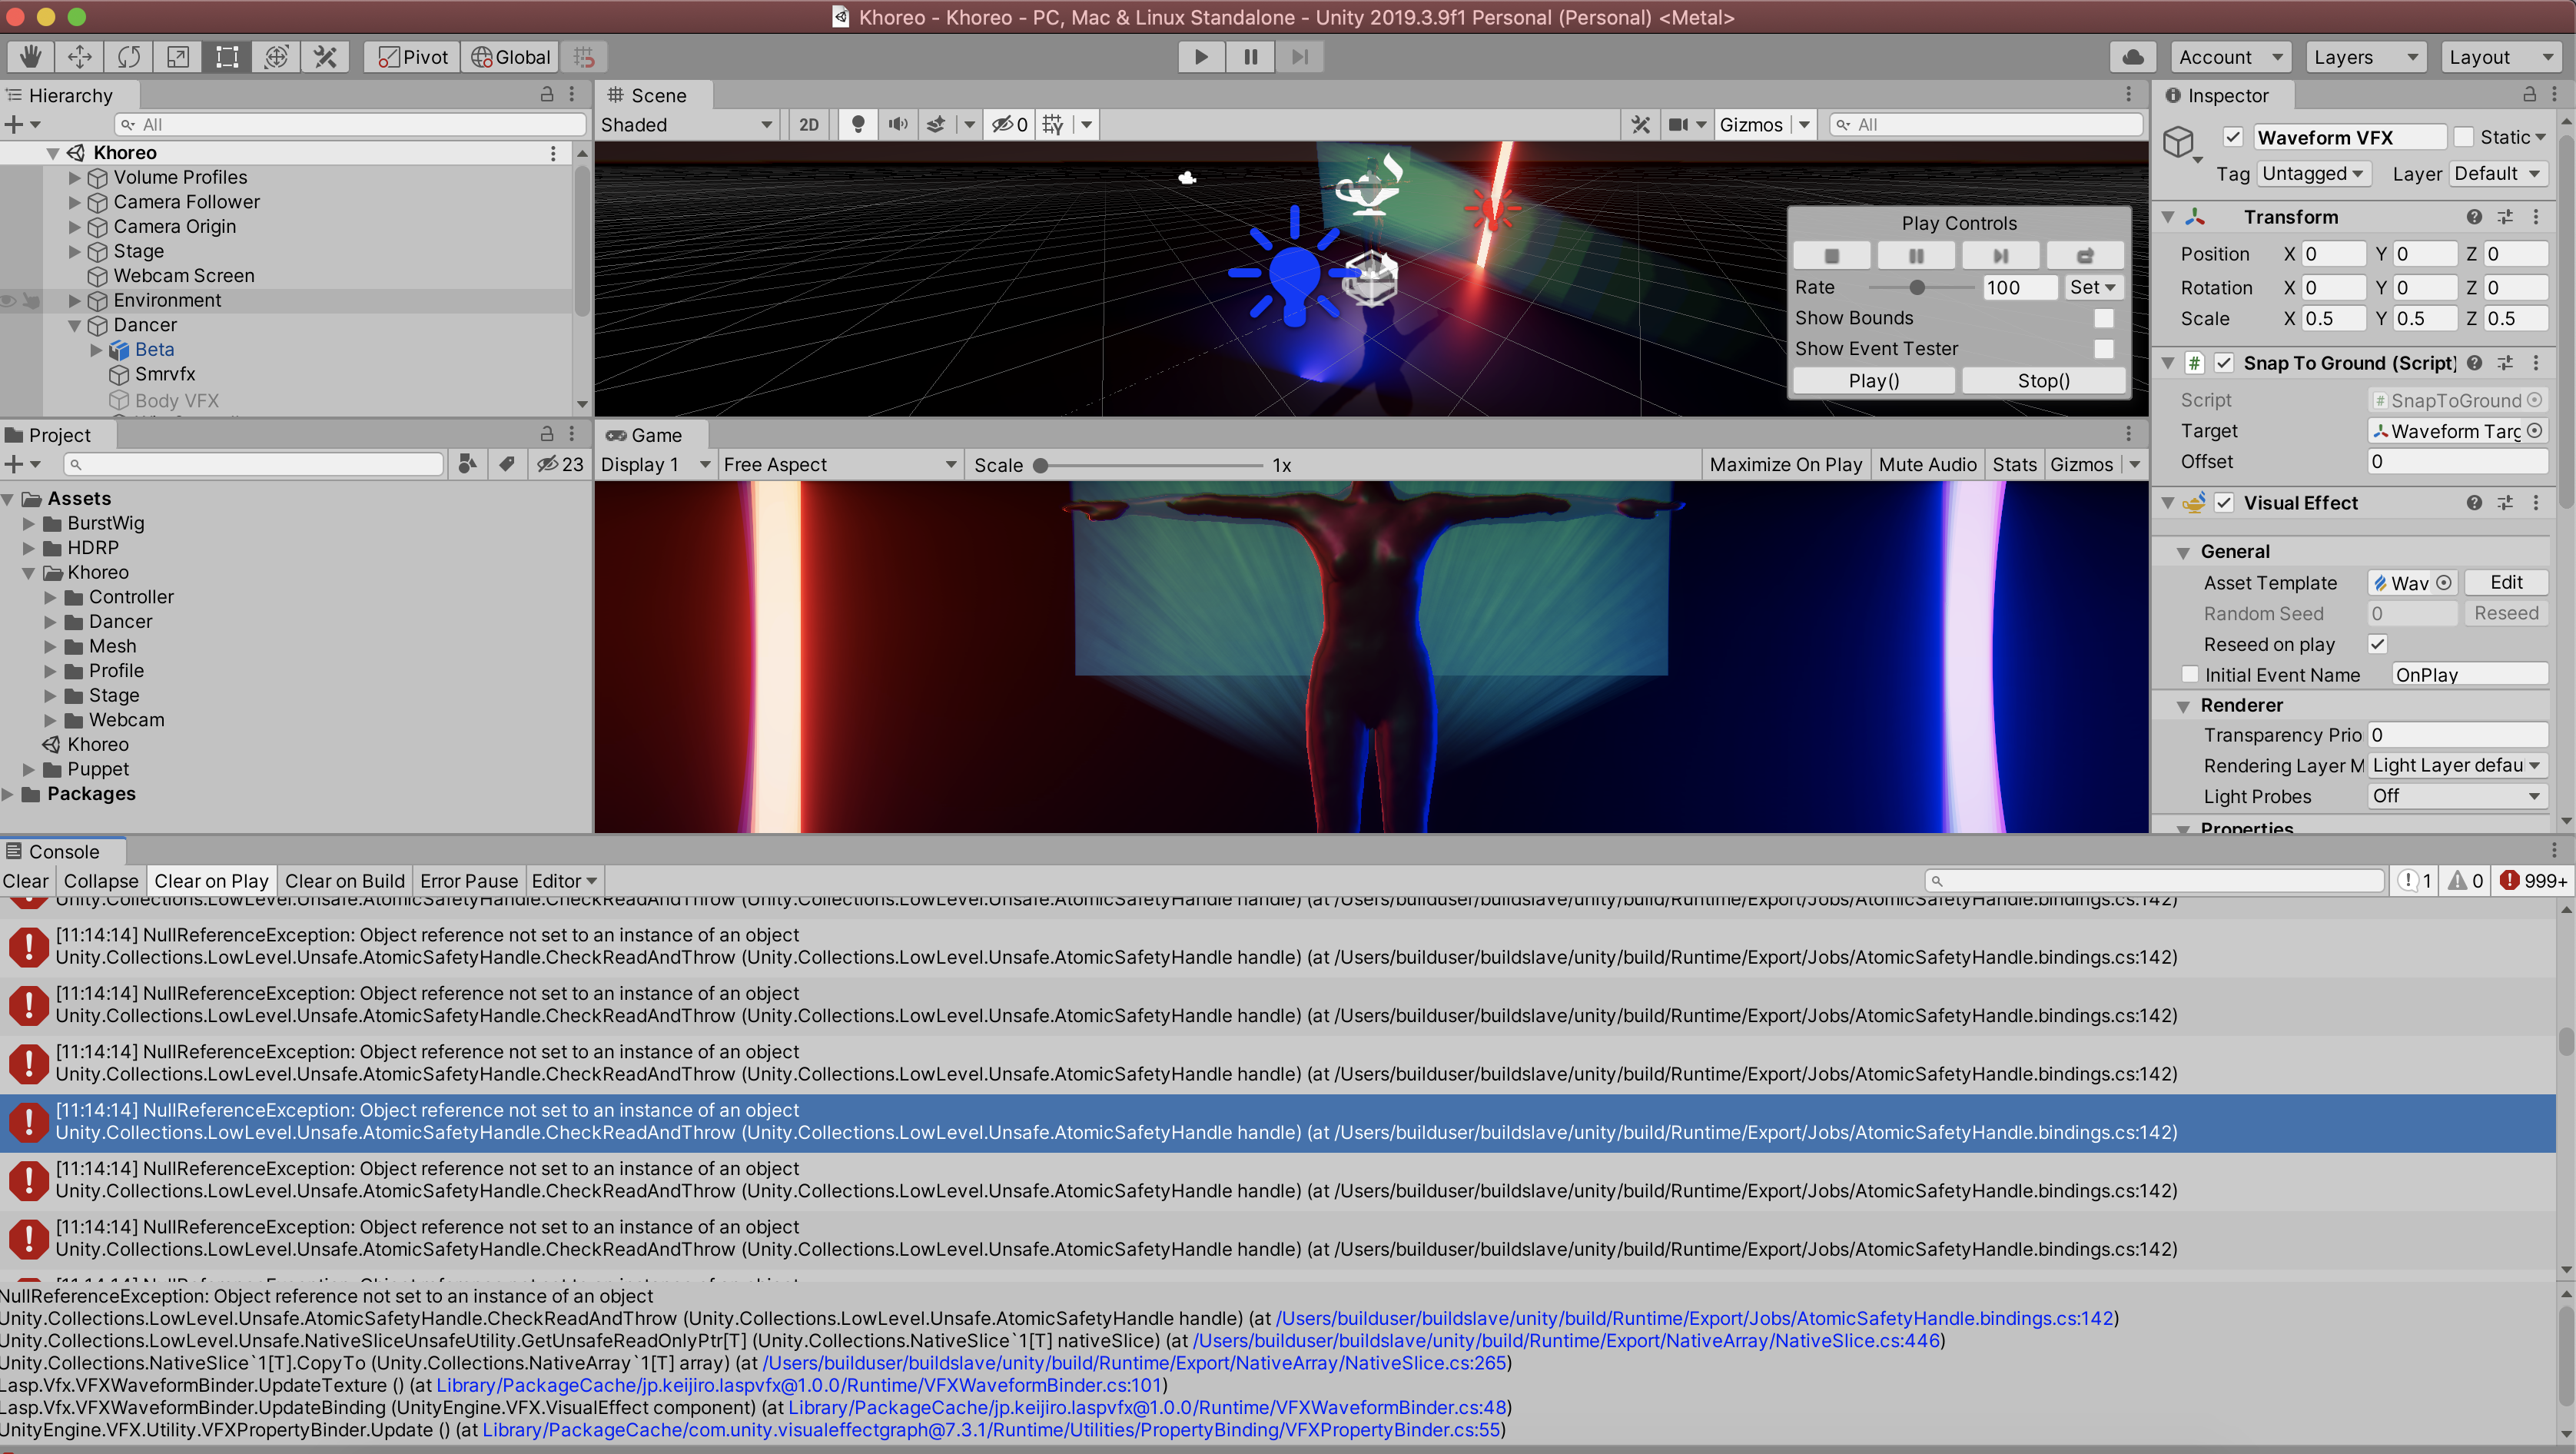Image resolution: width=2576 pixels, height=1454 pixels.
Task: Enter Play mode with the Play button
Action: click(x=1200, y=57)
